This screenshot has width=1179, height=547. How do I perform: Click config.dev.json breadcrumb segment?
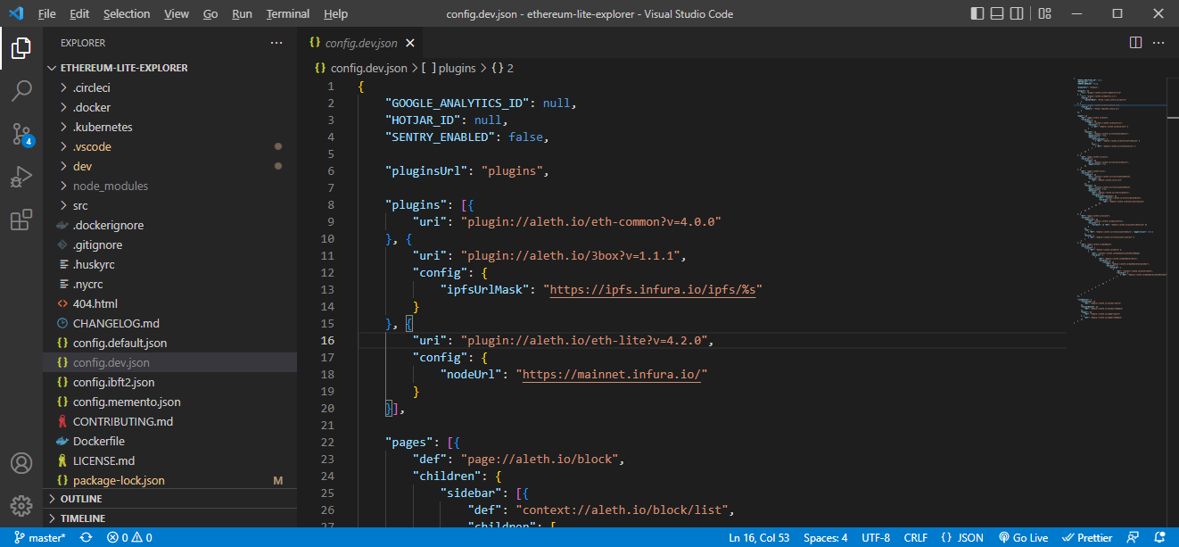361,68
